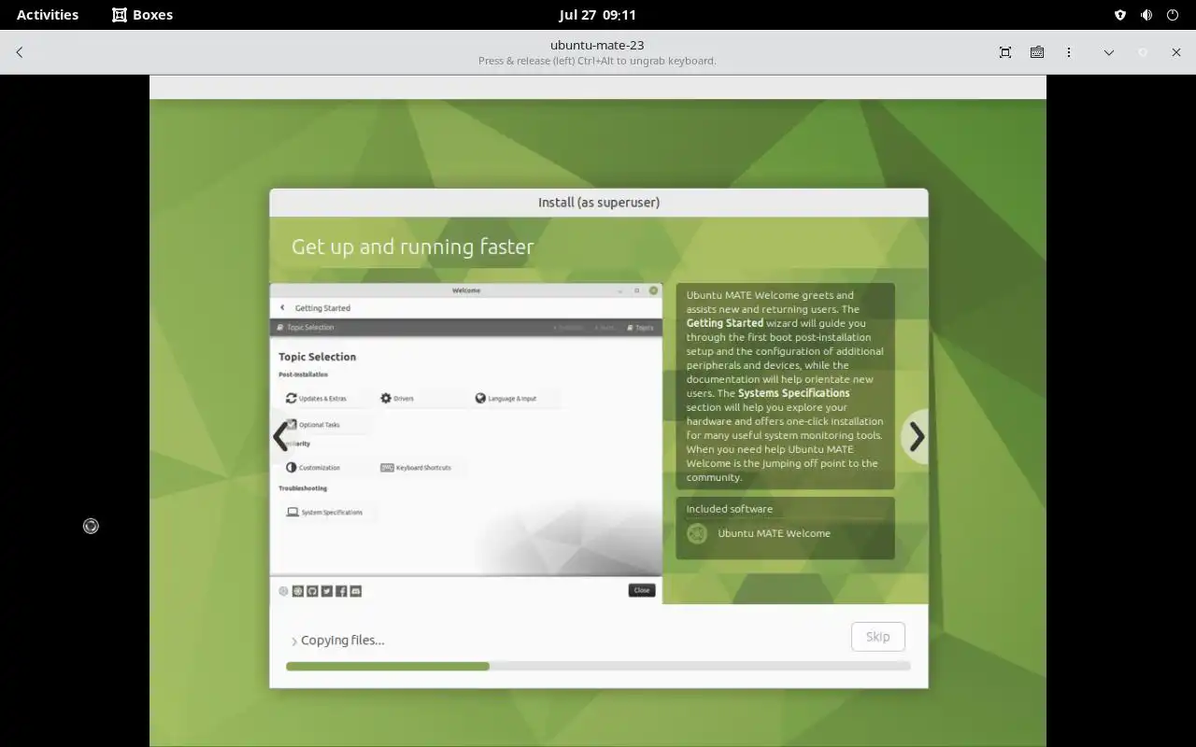
Task: Show the previous installer slide
Action: 280,436
